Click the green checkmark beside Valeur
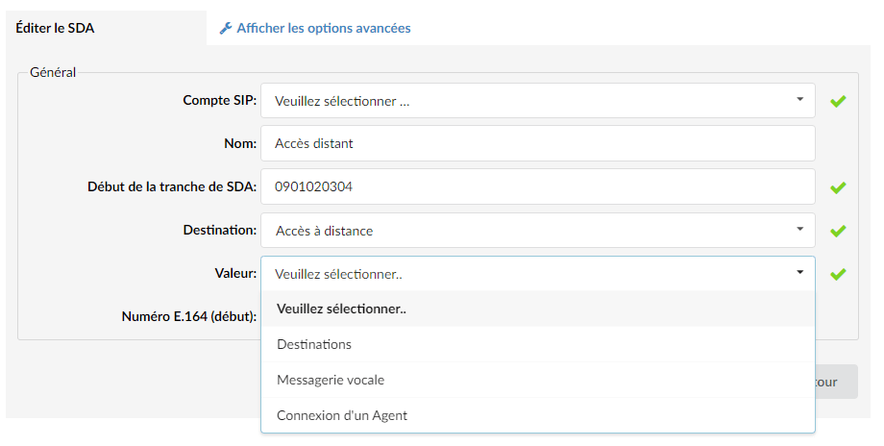 (838, 274)
